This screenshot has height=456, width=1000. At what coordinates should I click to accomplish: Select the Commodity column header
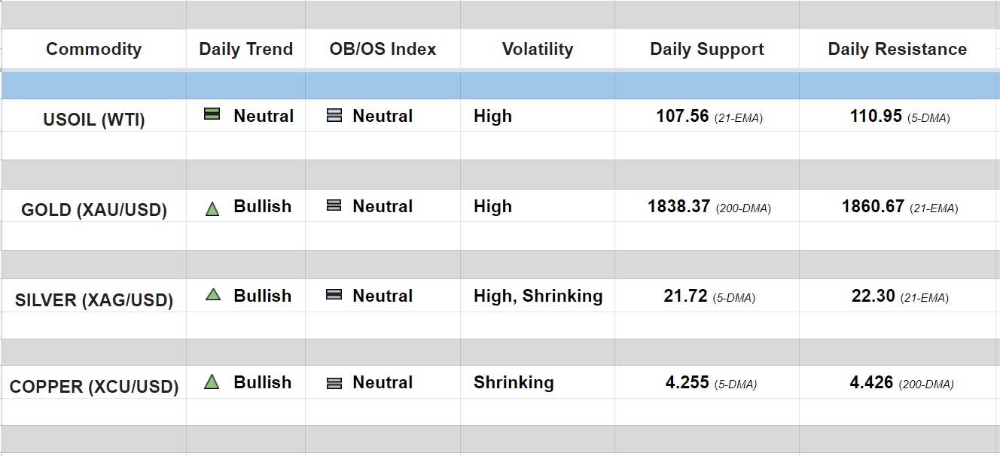93,50
